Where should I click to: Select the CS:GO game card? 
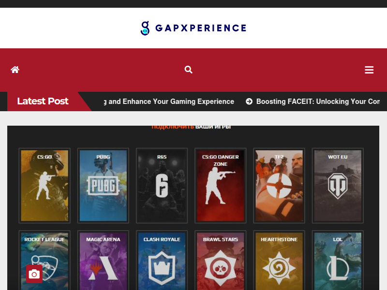coord(45,186)
